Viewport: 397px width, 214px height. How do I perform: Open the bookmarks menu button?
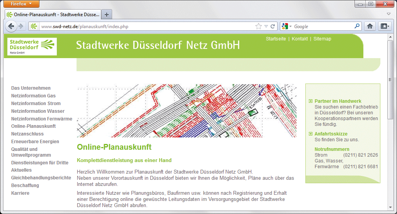point(385,26)
